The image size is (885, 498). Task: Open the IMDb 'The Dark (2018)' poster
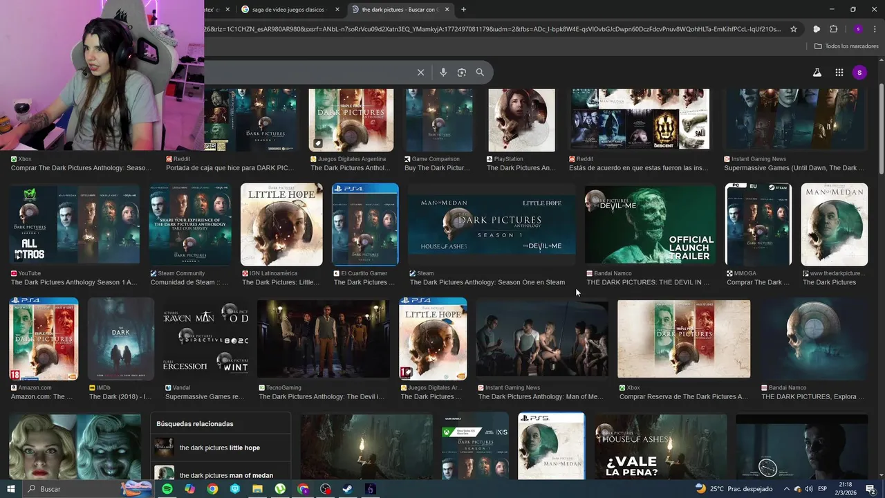click(121, 339)
